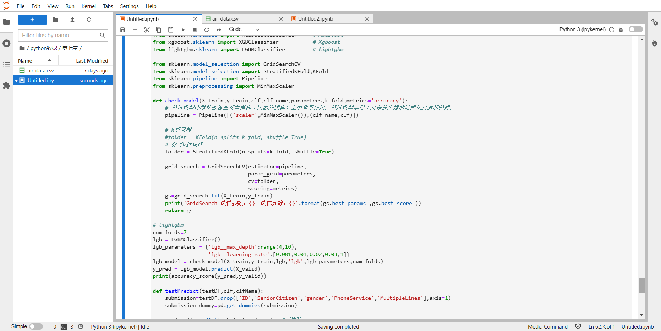The width and height of the screenshot is (661, 331).
Task: Open Extension Manager puzzle icon
Action: (6, 86)
